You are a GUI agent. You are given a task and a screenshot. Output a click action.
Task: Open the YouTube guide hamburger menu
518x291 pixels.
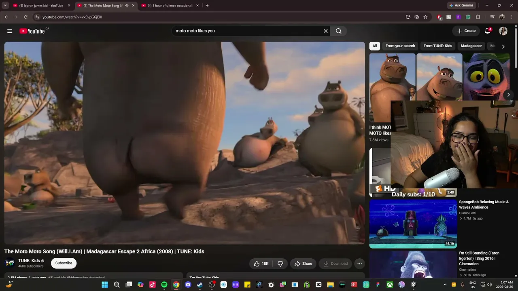[10, 31]
